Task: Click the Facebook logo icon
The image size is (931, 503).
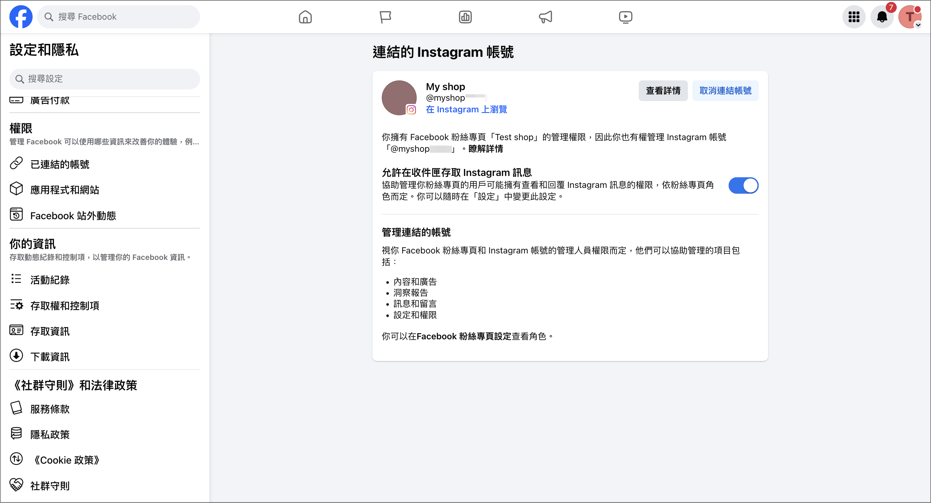Action: click(x=21, y=16)
